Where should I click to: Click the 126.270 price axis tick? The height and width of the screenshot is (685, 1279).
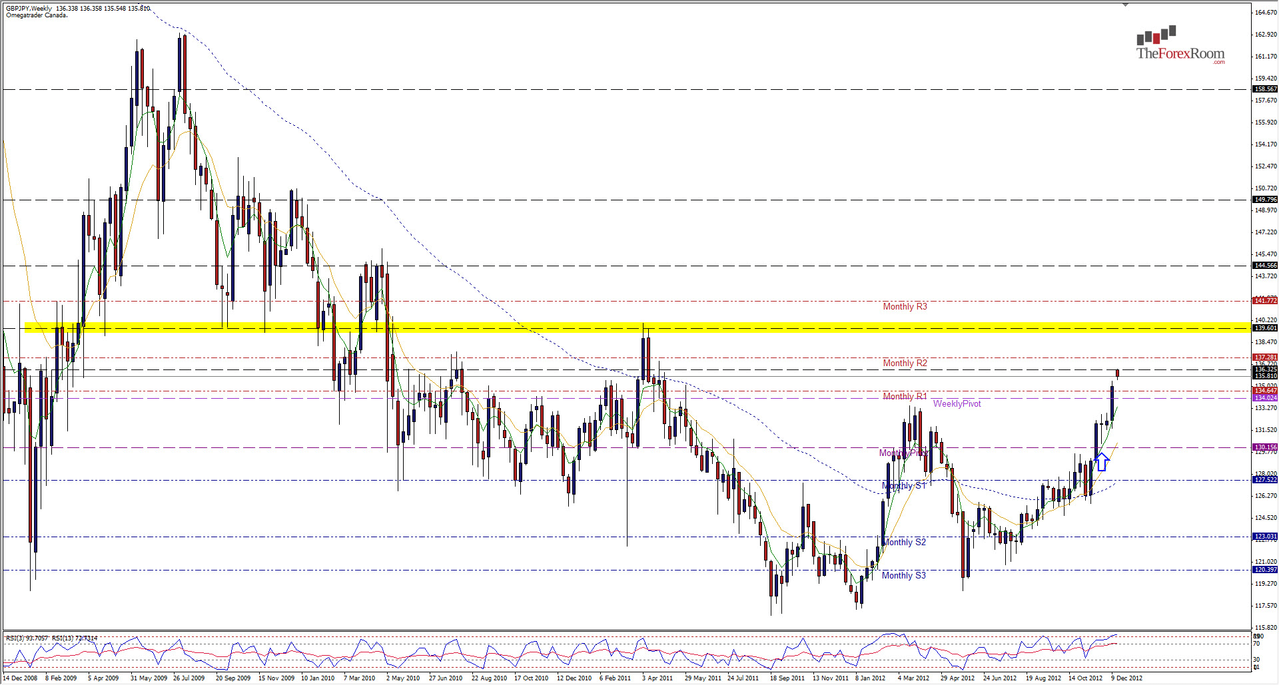pyautogui.click(x=1266, y=496)
